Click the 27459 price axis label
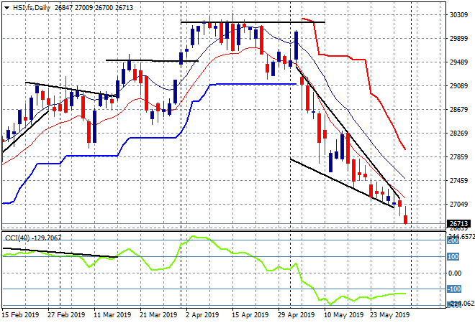This screenshot has height=323, width=475. [x=458, y=181]
